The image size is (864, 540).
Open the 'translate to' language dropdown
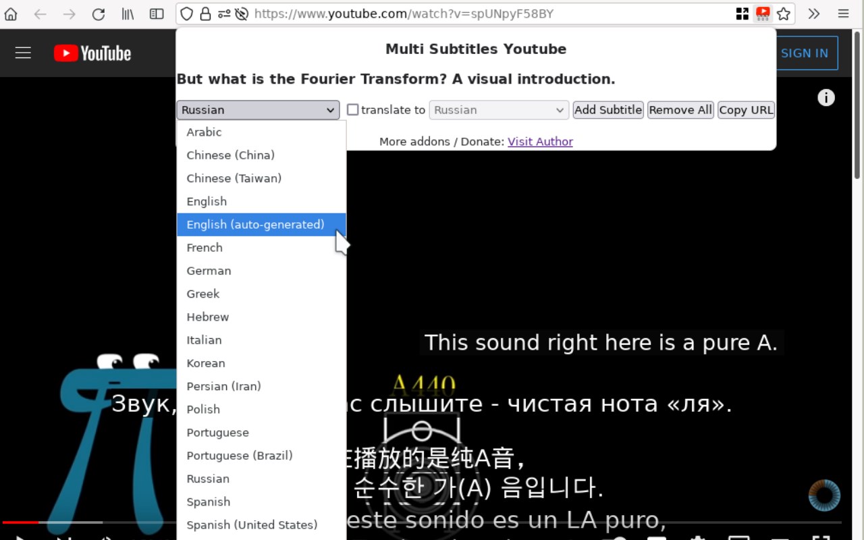point(498,110)
